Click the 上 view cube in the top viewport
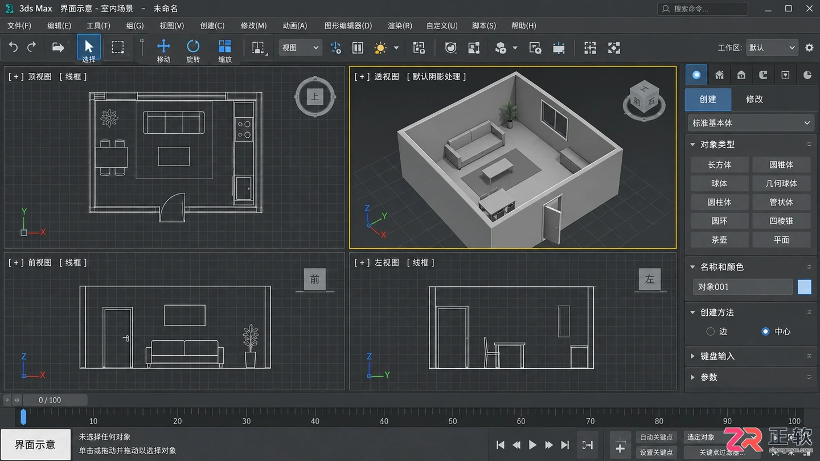The image size is (820, 461). [x=315, y=97]
